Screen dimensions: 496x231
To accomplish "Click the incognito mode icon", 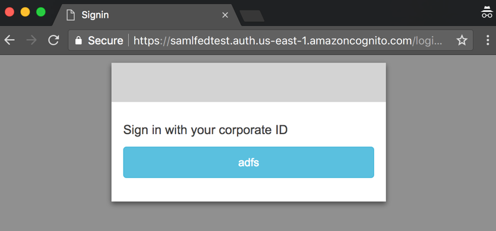I will (x=487, y=12).
